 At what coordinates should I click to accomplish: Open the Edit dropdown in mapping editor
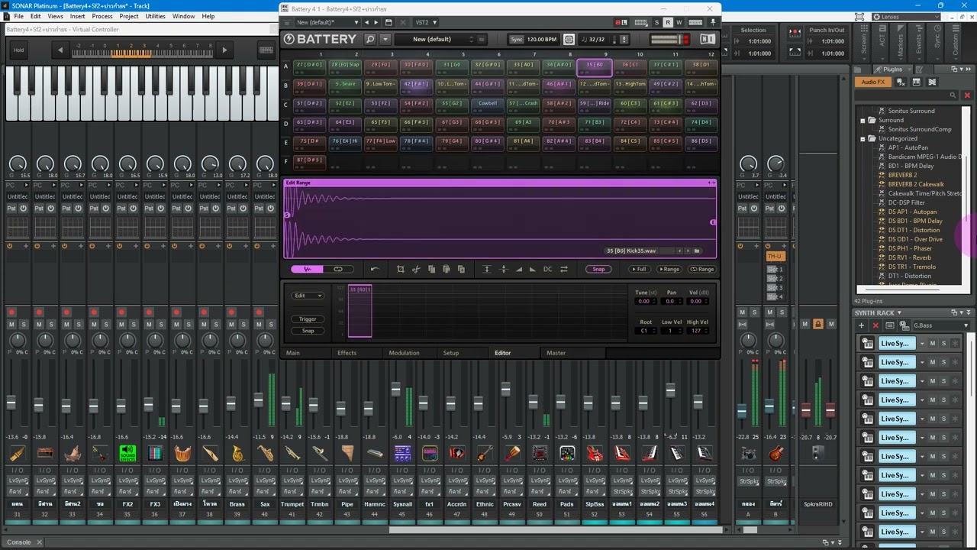[307, 296]
